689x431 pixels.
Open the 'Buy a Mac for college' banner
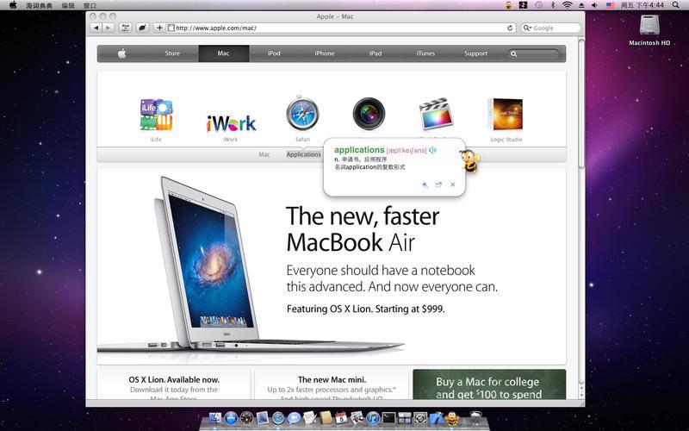tap(489, 384)
